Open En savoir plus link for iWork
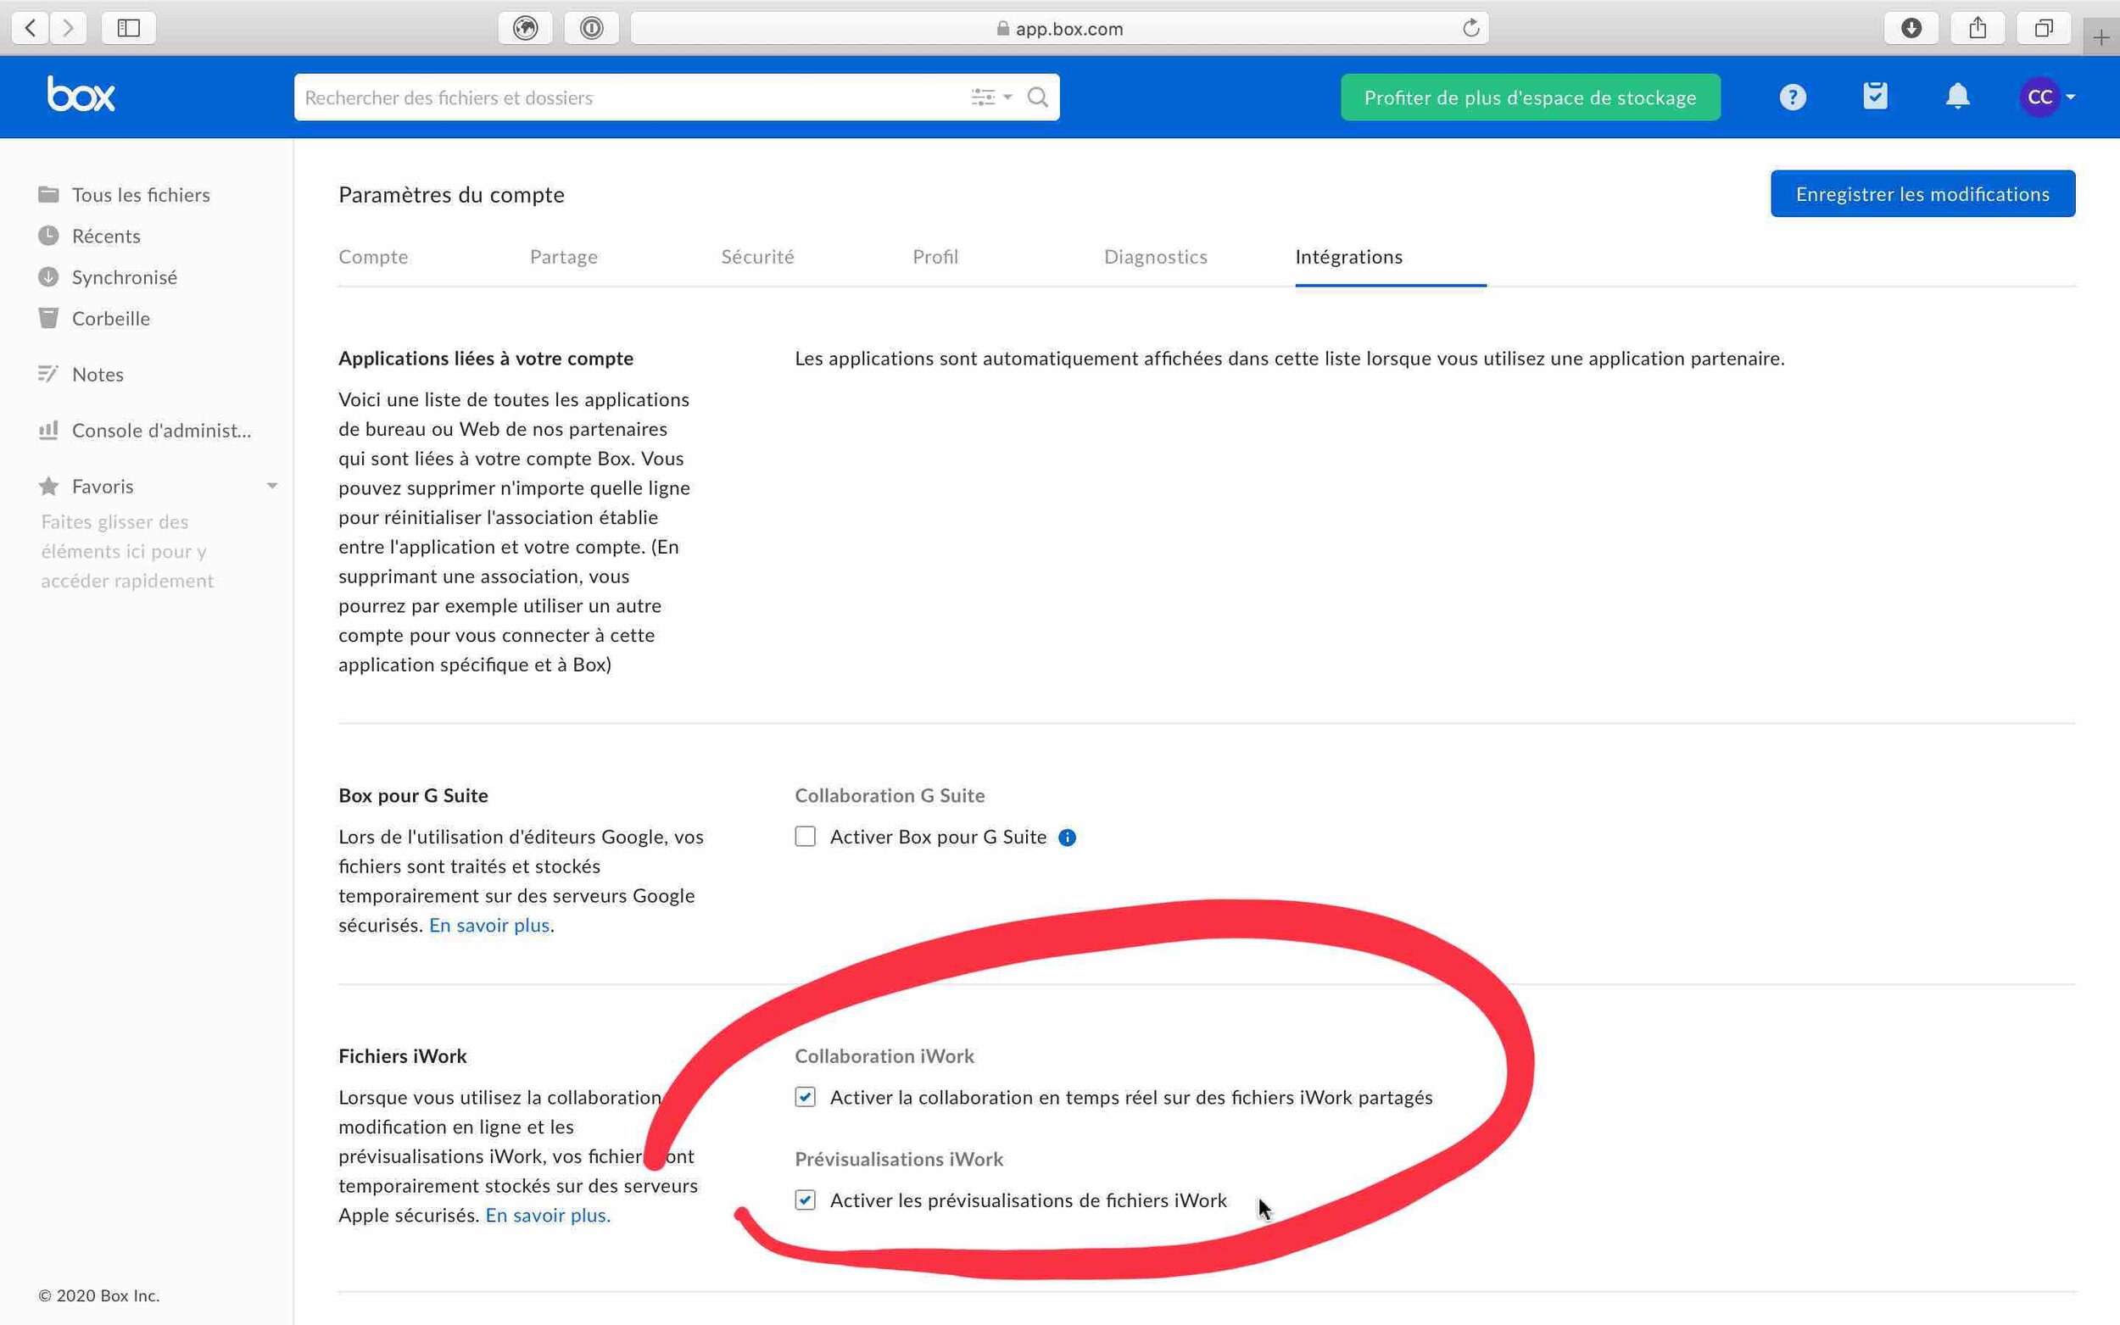This screenshot has width=2120, height=1325. 548,1216
